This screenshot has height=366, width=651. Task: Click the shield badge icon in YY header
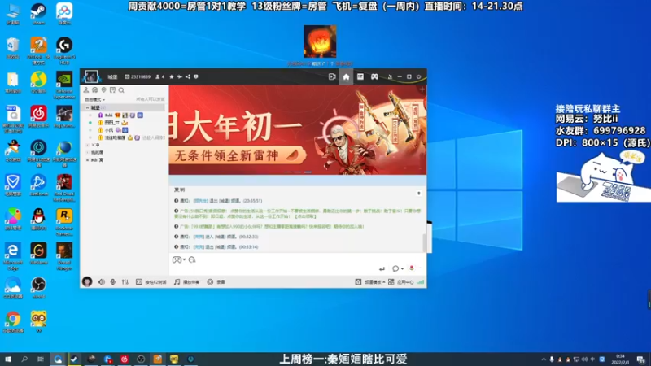click(196, 76)
